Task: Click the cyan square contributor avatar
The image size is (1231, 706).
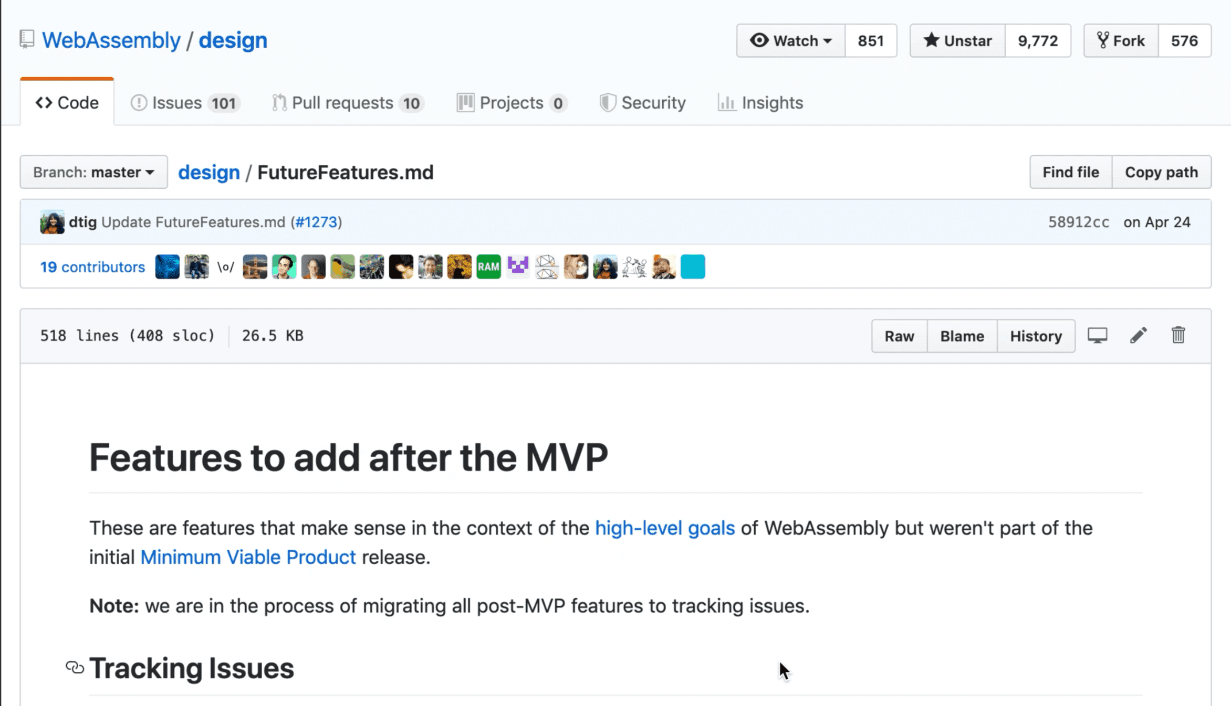Action: (x=693, y=267)
